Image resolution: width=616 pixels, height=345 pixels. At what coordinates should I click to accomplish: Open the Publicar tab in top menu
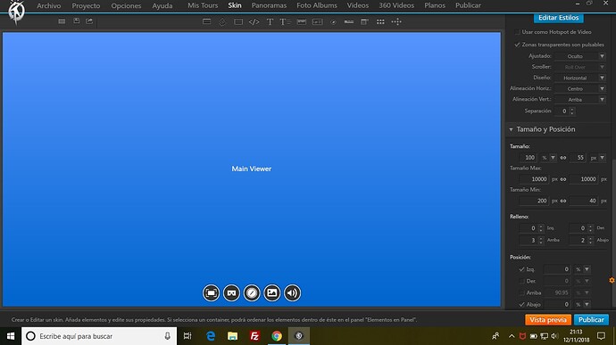pos(468,5)
